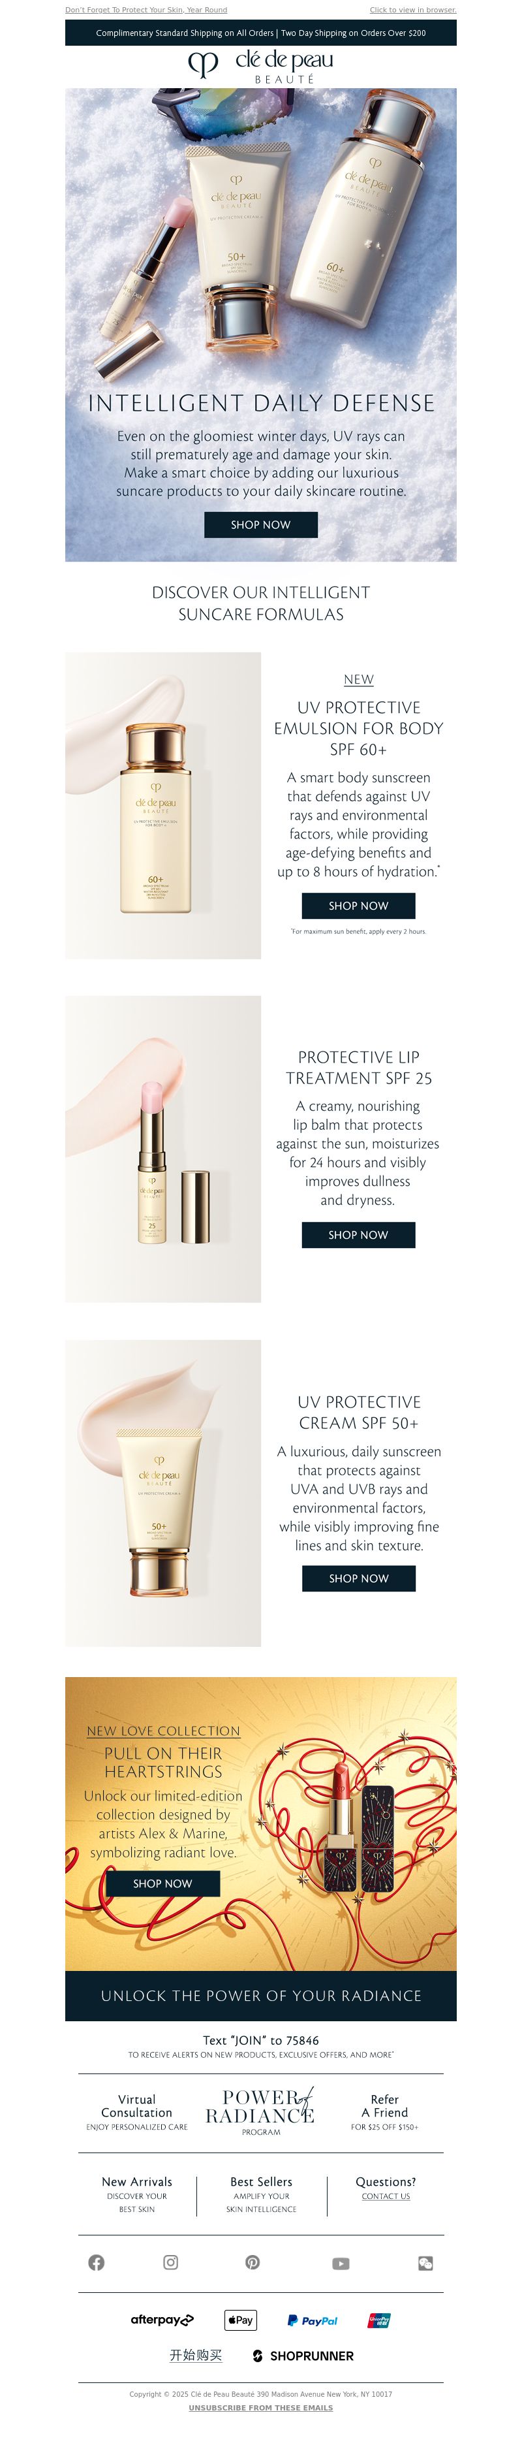Click the lip treatment product image
This screenshot has width=522, height=2449.
click(x=163, y=1149)
